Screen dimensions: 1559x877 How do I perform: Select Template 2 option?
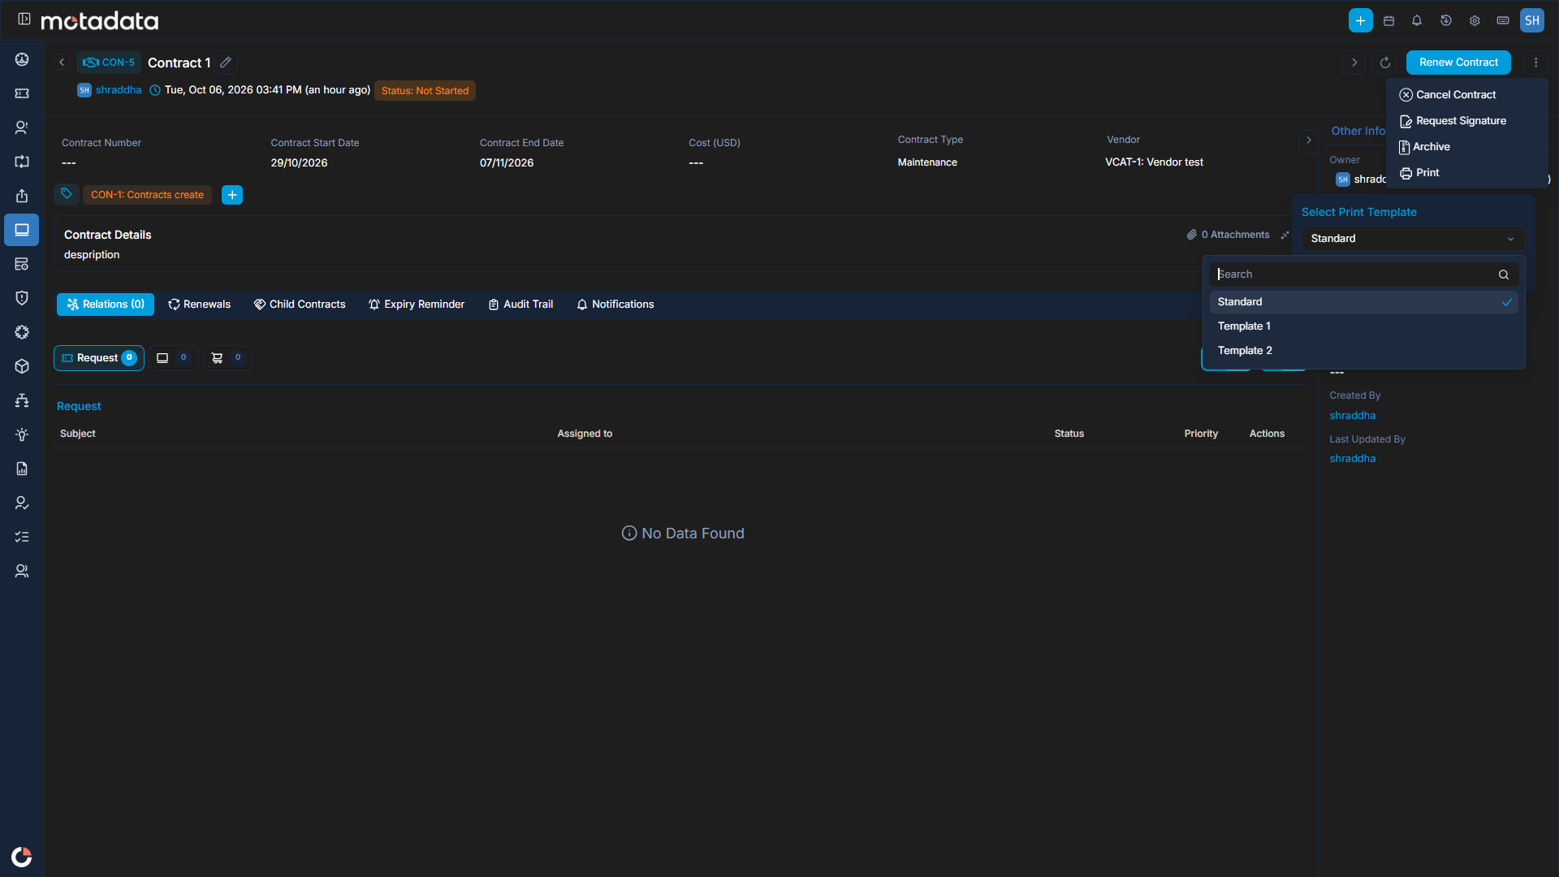coord(1363,351)
